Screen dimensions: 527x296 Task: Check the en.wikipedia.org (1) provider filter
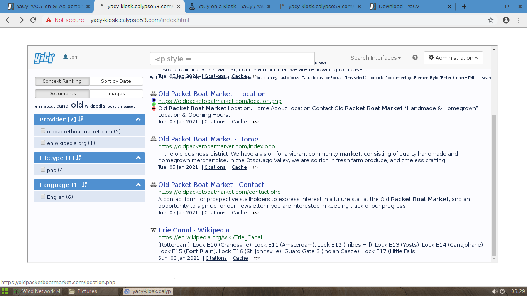pyautogui.click(x=43, y=143)
